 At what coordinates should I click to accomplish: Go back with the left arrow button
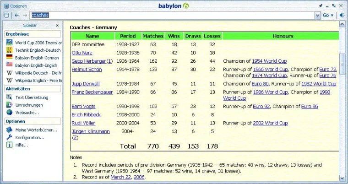click(x=16, y=15)
